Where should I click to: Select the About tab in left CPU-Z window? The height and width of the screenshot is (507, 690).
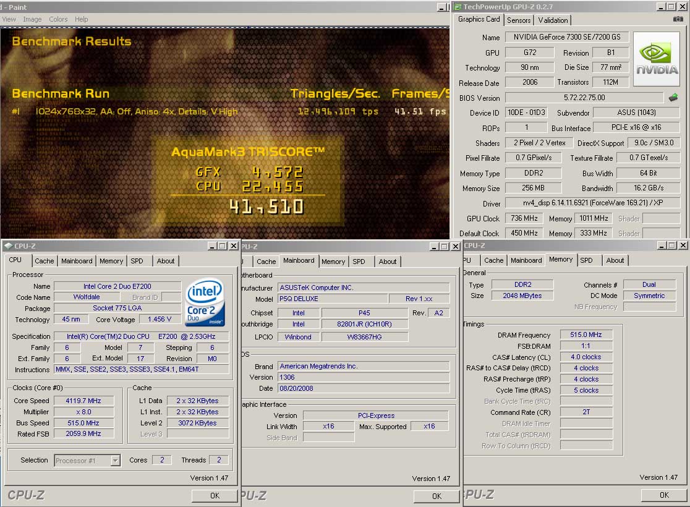coord(166,261)
